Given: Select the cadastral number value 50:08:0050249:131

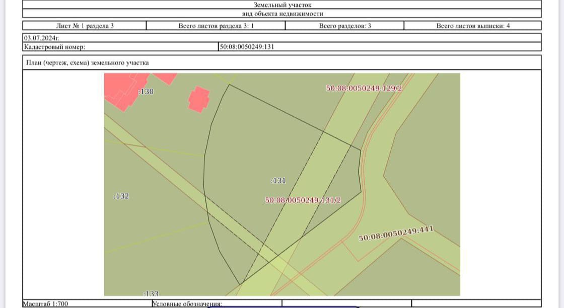Looking at the screenshot, I should [x=247, y=47].
